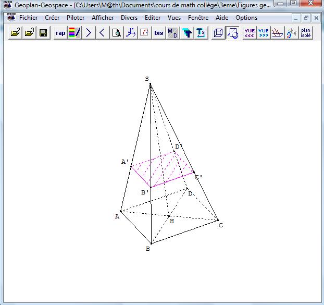The height and width of the screenshot is (305, 324).
Task: Click the 'rap' toolbar button
Action: (x=60, y=33)
